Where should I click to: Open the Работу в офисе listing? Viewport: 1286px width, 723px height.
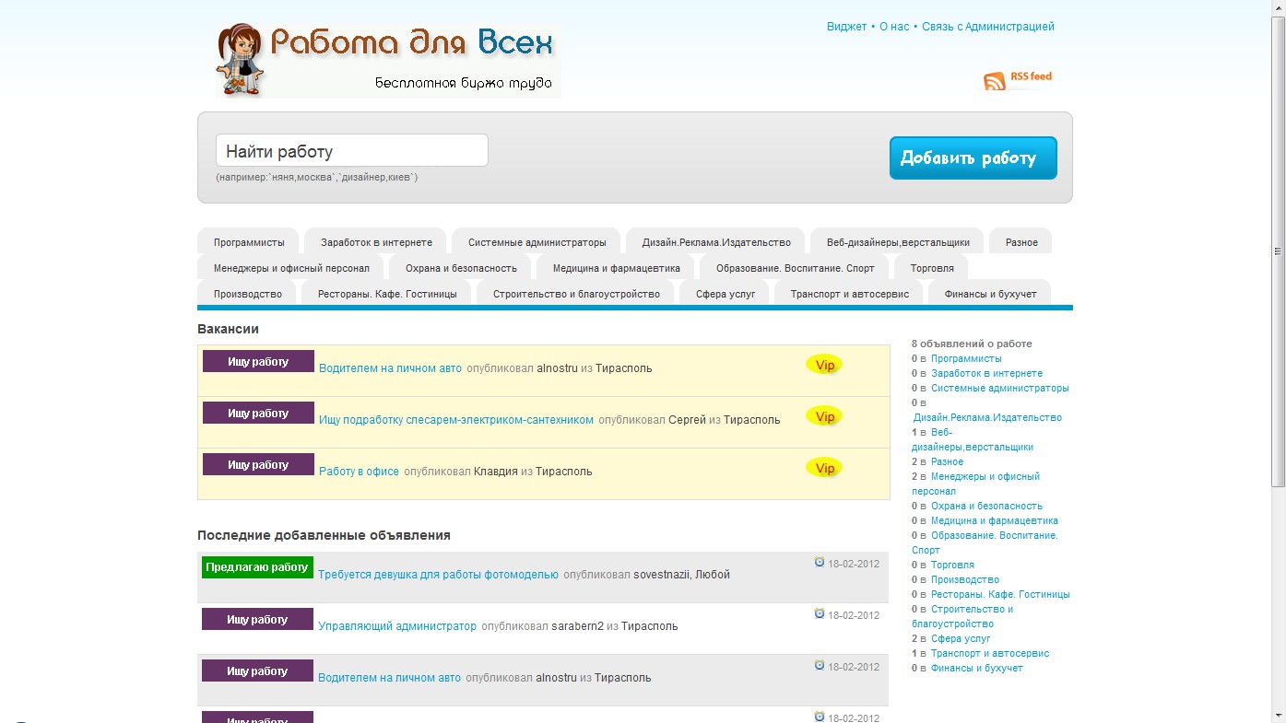pyautogui.click(x=359, y=472)
